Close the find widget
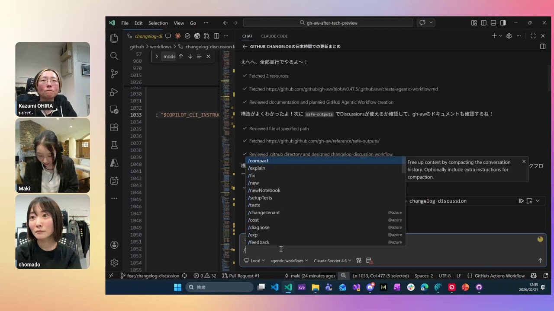The image size is (554, 311). [208, 56]
